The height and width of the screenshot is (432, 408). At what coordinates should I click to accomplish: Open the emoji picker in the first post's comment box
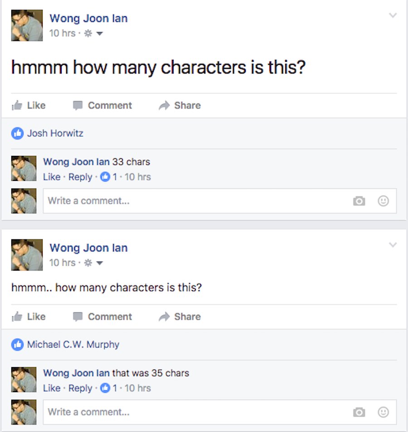tap(384, 201)
